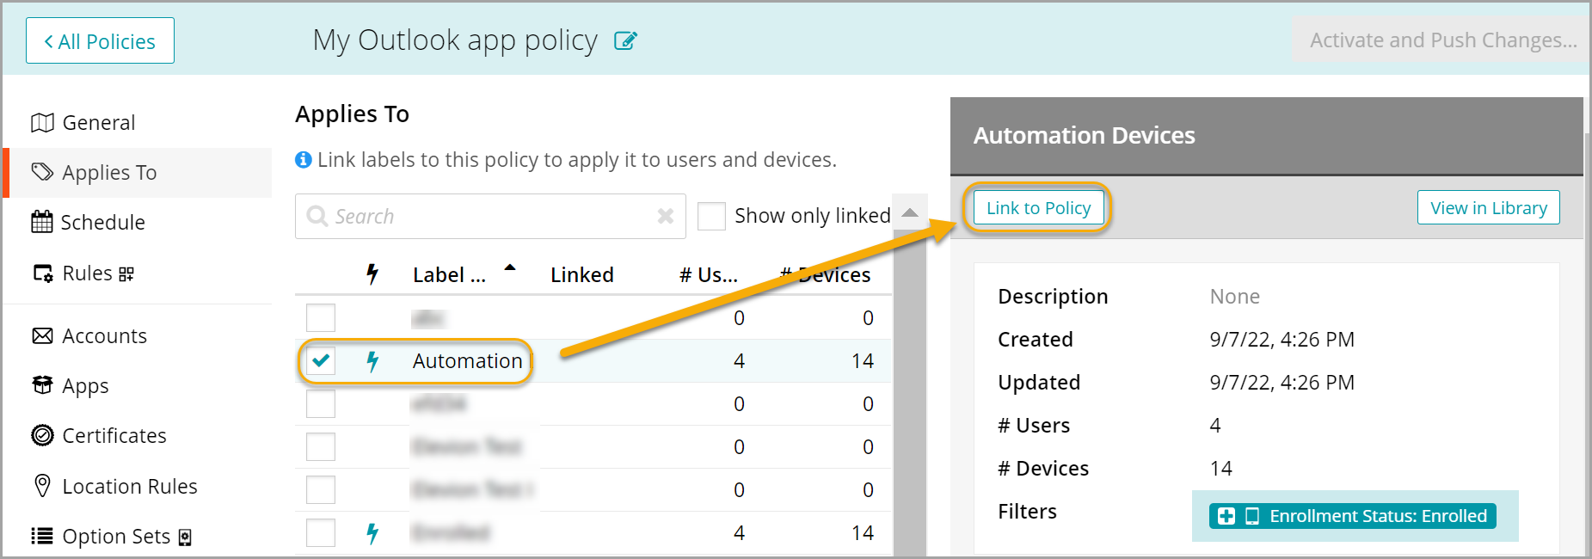Image resolution: width=1592 pixels, height=559 pixels.
Task: Click the Link to Policy button
Action: tap(1038, 208)
